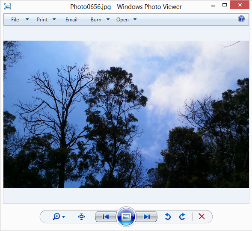Open the zoom slider dropdown arrow
Viewport: 252px width, 231px height.
pos(63,217)
